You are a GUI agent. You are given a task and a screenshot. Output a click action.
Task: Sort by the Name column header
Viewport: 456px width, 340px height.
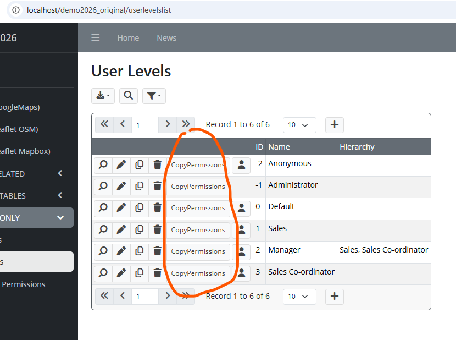tap(279, 147)
